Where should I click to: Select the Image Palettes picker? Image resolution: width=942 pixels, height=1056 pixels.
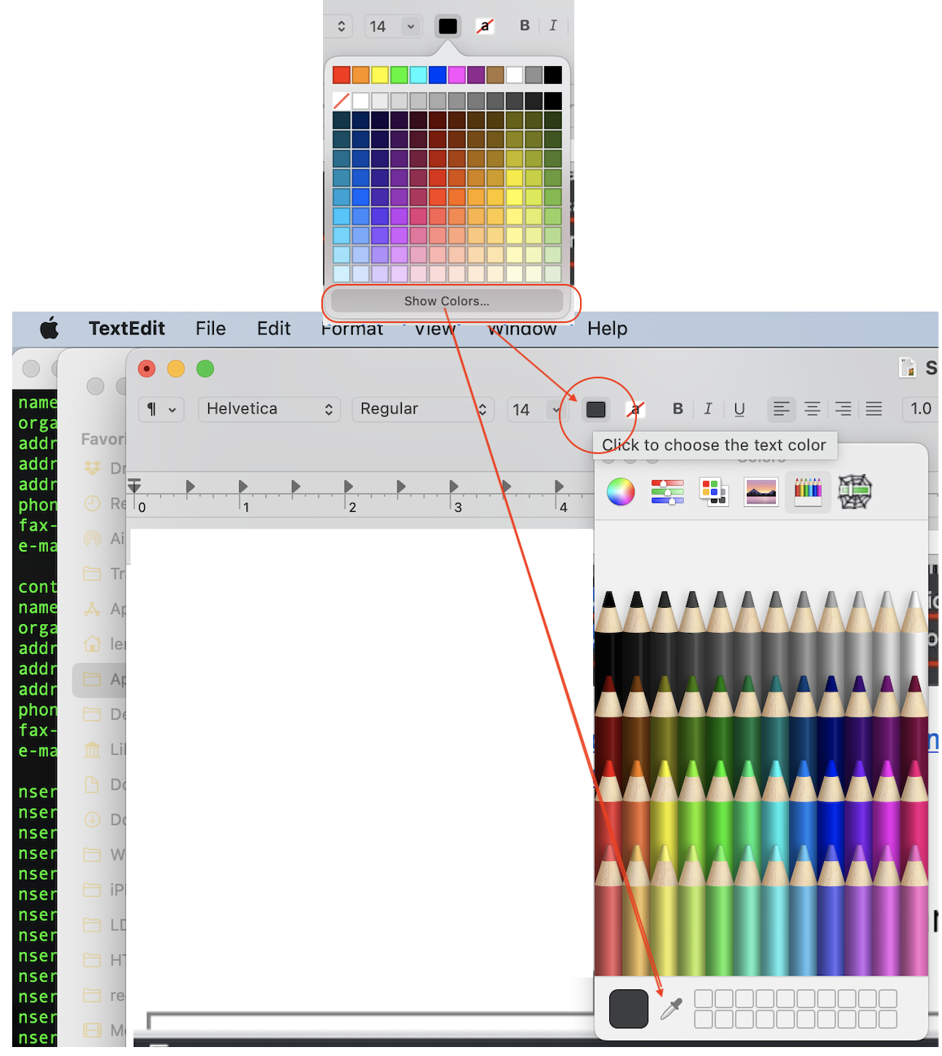761,491
